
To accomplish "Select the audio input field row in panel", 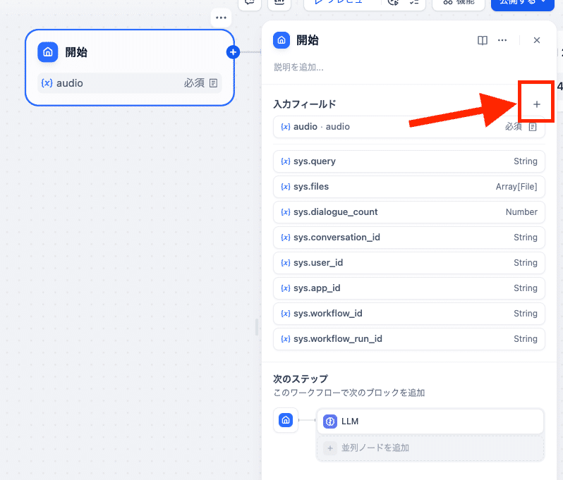I will pyautogui.click(x=408, y=127).
